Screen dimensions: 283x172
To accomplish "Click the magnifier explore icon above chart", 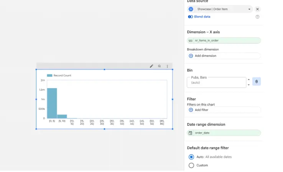I will coord(160,66).
